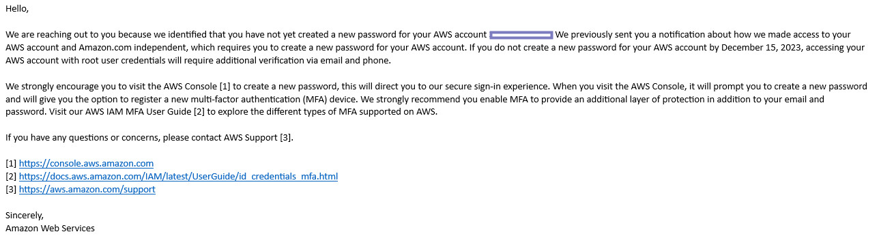Open the IAM MFA UserGuide docs link
Image resolution: width=879 pixels, height=247 pixels.
178,177
